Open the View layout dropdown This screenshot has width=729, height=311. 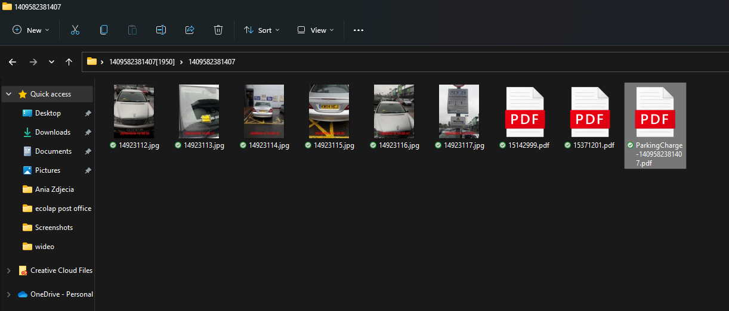316,30
